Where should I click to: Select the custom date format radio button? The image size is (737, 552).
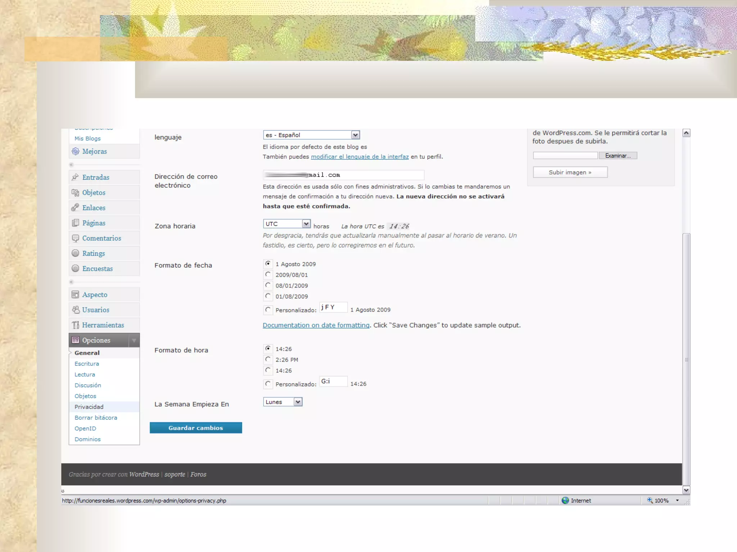click(x=268, y=310)
